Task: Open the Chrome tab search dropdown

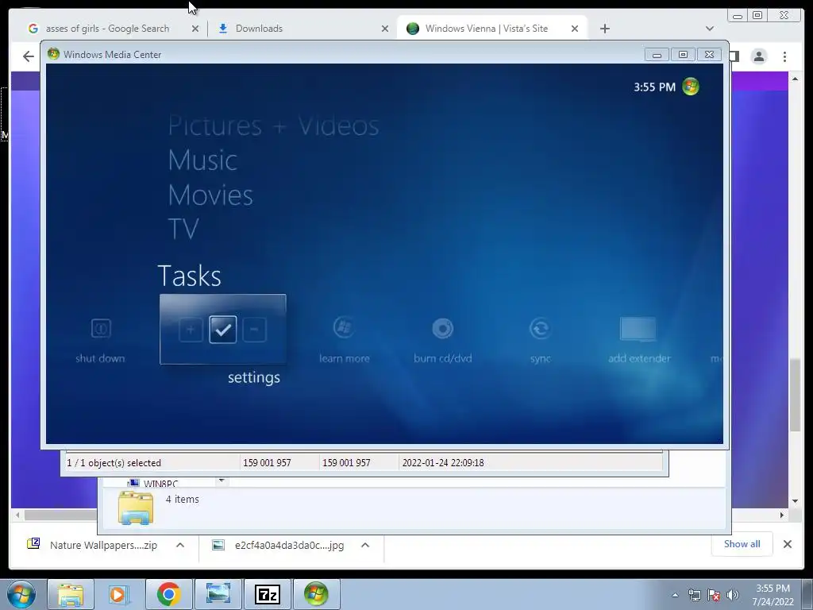Action: pyautogui.click(x=710, y=29)
